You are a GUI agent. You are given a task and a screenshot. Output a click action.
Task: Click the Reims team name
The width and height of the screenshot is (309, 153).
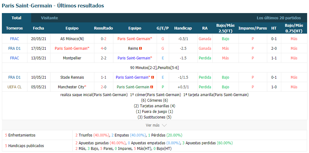point(133,49)
